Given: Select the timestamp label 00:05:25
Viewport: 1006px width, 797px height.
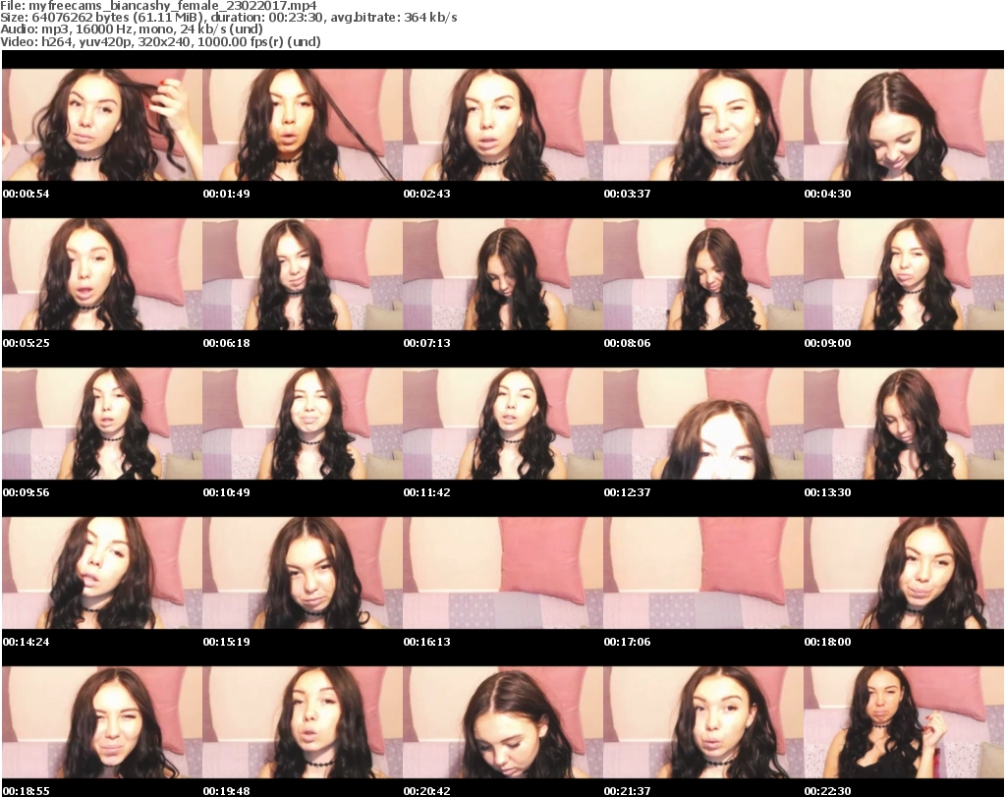Looking at the screenshot, I should [x=26, y=343].
